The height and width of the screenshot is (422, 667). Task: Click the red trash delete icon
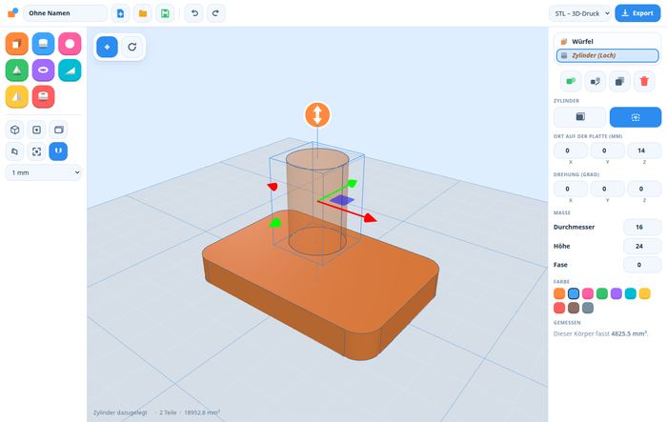pyautogui.click(x=644, y=81)
